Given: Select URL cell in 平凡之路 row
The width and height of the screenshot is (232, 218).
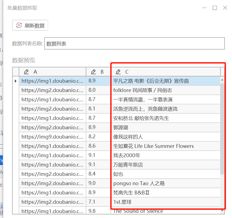Looking at the screenshot, I should coord(53,81).
